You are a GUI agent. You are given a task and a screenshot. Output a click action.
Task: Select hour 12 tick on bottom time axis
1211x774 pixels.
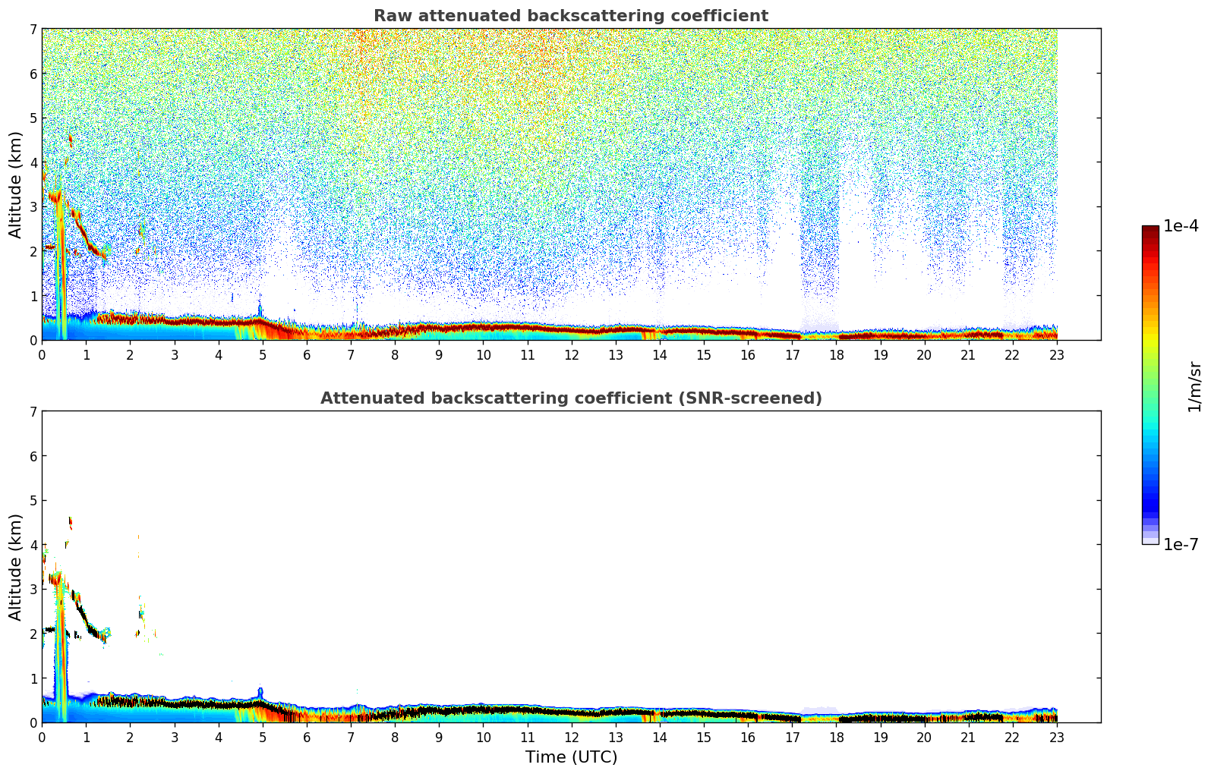[x=571, y=738]
